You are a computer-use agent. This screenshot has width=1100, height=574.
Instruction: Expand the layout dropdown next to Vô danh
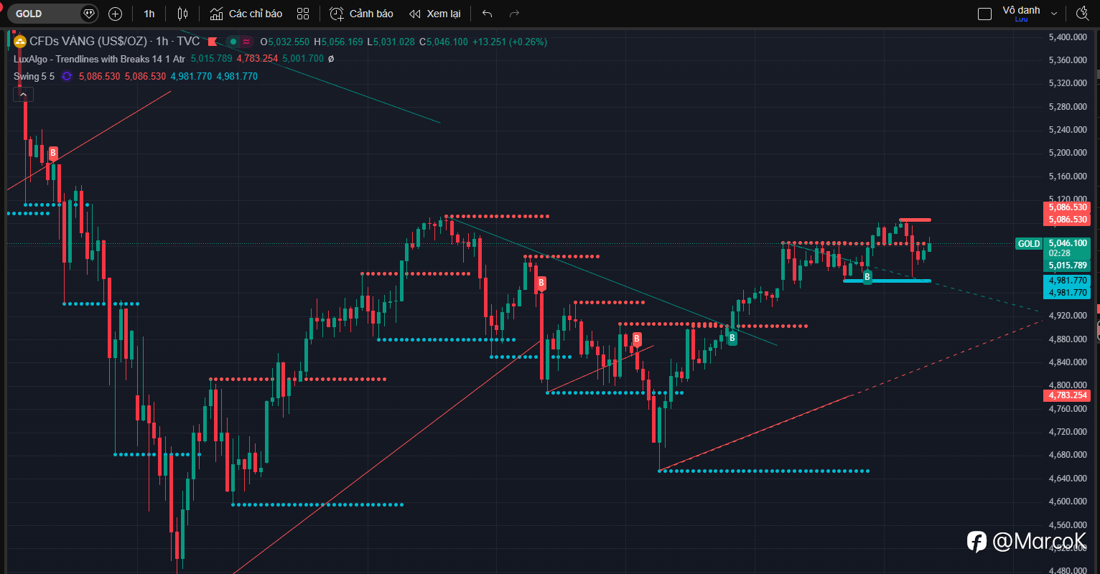pos(1054,14)
